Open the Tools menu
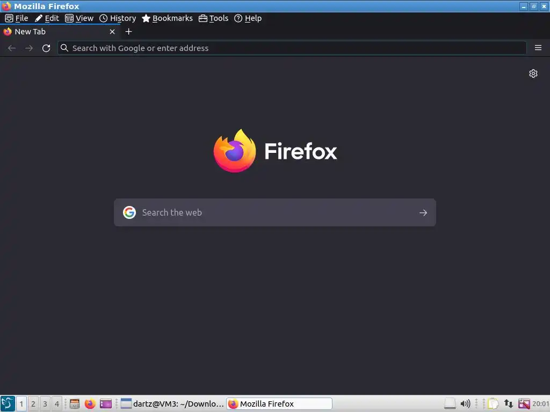The width and height of the screenshot is (550, 412). pos(213,18)
